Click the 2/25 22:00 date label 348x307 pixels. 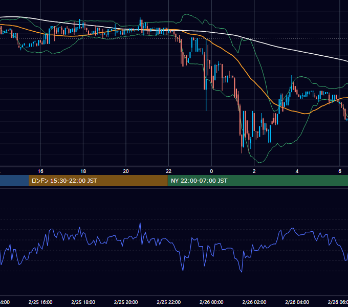(x=169, y=302)
